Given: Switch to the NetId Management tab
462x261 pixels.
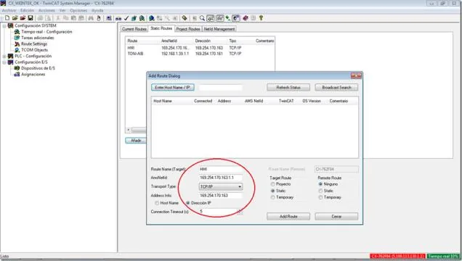Looking at the screenshot, I should tap(219, 29).
